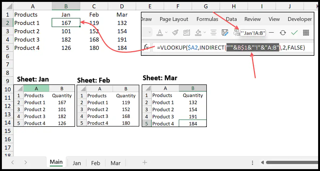Select column D header in main sheet
Image resolution: width=320 pixels, height=171 pixels.
pos(122,6)
